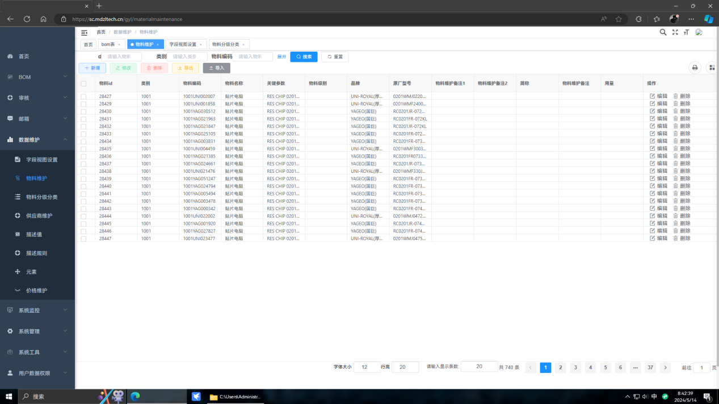The height and width of the screenshot is (404, 719).
Task: Check the checkbox for row 28437
Action: [x=83, y=164]
